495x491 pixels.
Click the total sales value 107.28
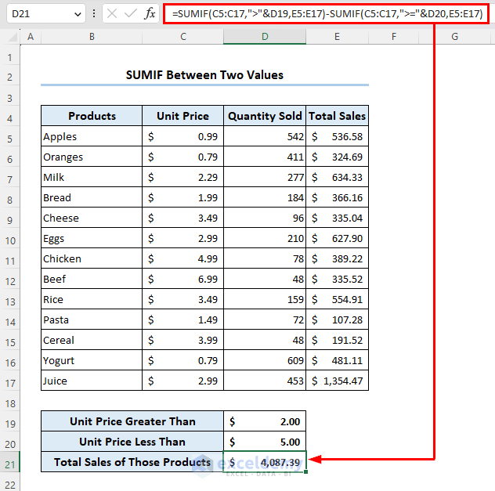click(337, 320)
